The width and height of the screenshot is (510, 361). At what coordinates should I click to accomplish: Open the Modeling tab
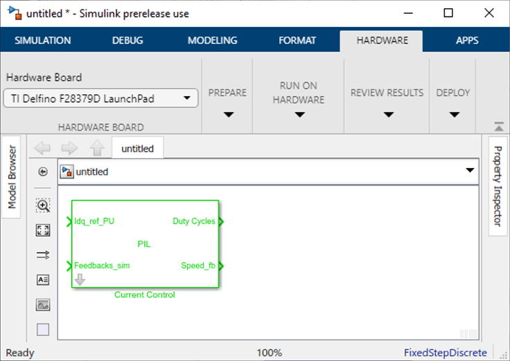pos(212,40)
